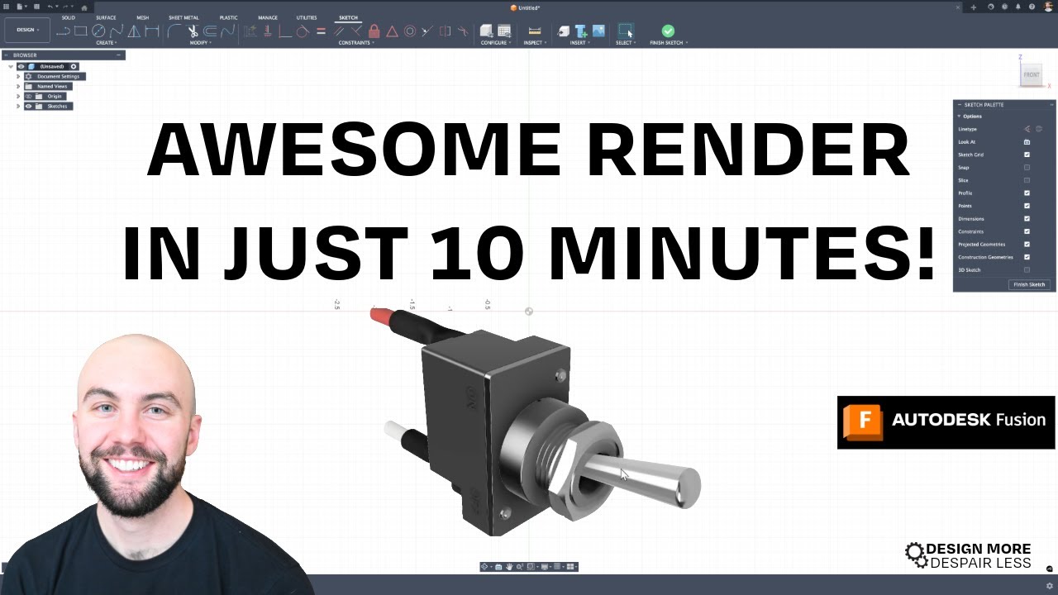Open the Help question mark icon
Image resolution: width=1058 pixels, height=595 pixels.
click(1032, 7)
